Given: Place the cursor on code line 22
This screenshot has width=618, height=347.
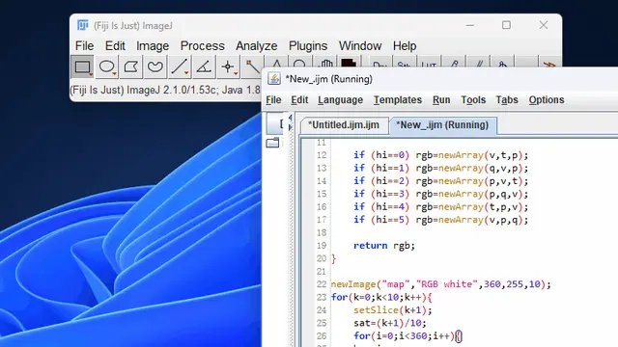Looking at the screenshot, I should [440, 284].
